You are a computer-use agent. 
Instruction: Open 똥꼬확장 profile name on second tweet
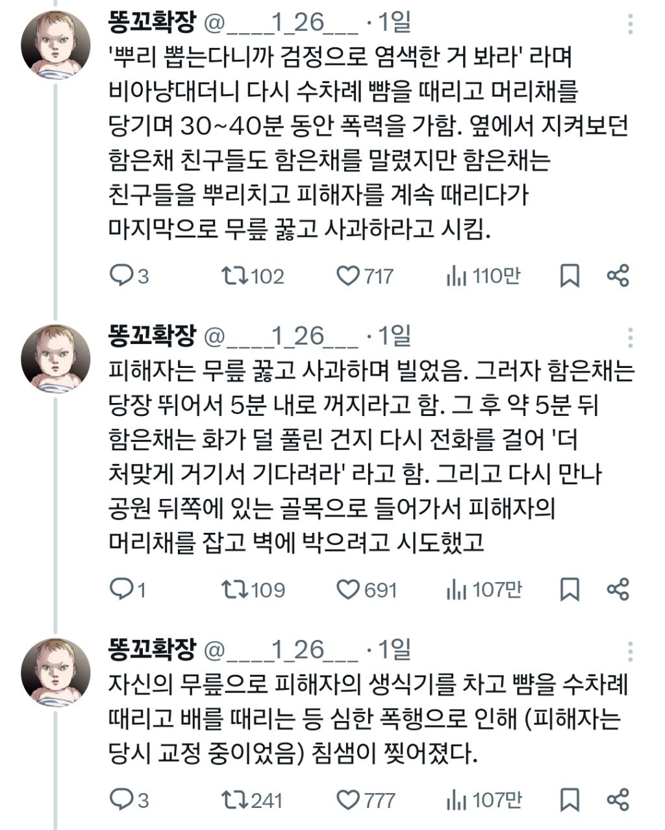pyautogui.click(x=152, y=336)
